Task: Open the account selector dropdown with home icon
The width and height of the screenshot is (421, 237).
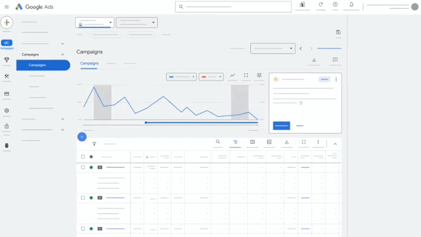Action: (x=95, y=23)
